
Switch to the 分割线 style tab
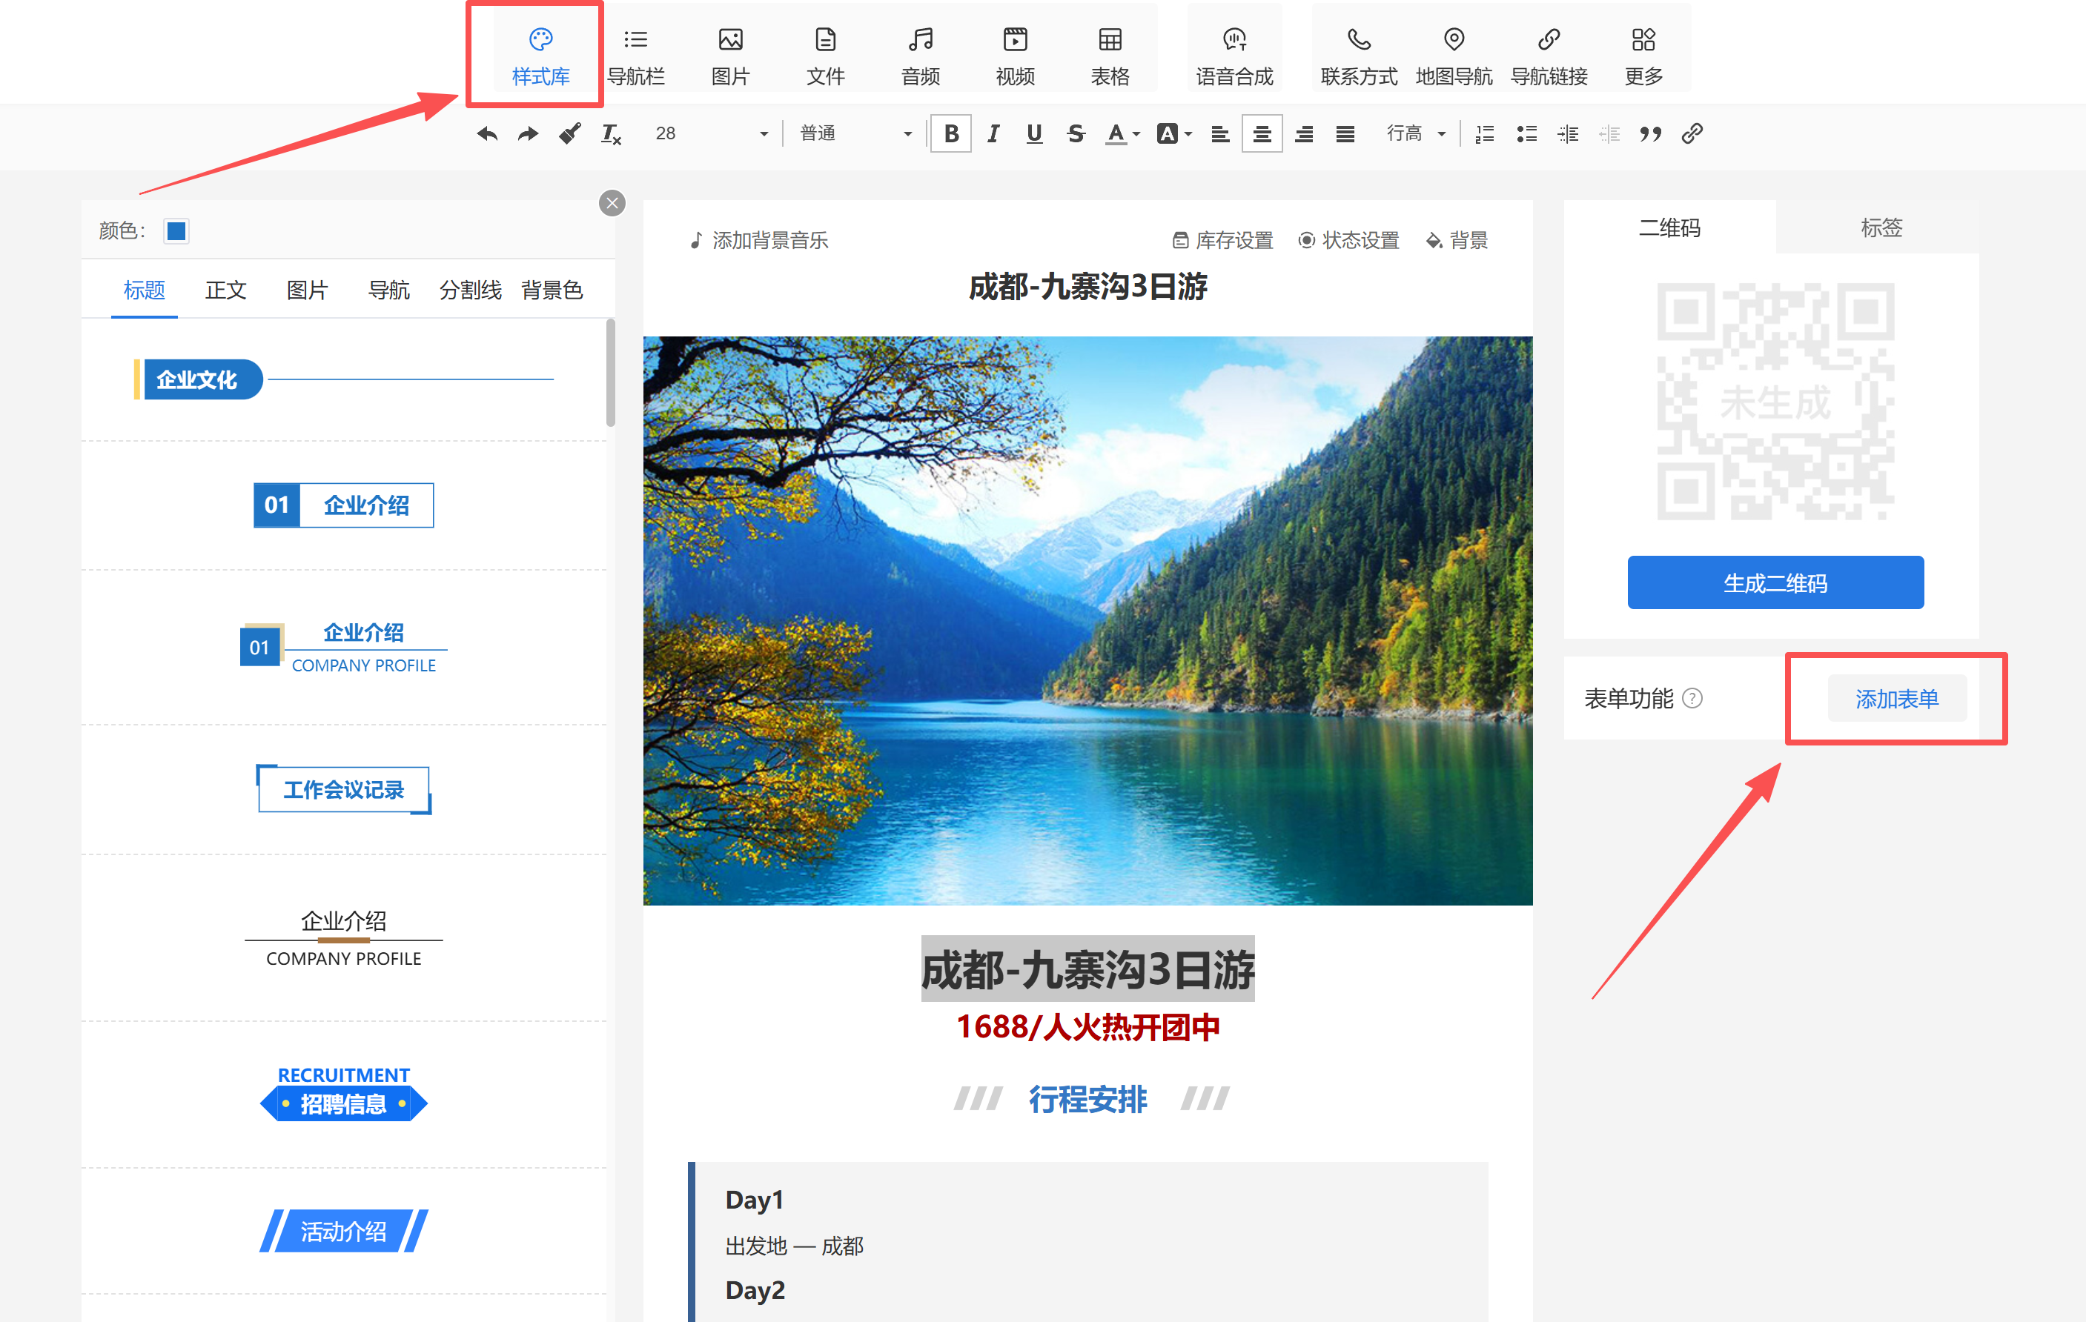click(x=471, y=290)
